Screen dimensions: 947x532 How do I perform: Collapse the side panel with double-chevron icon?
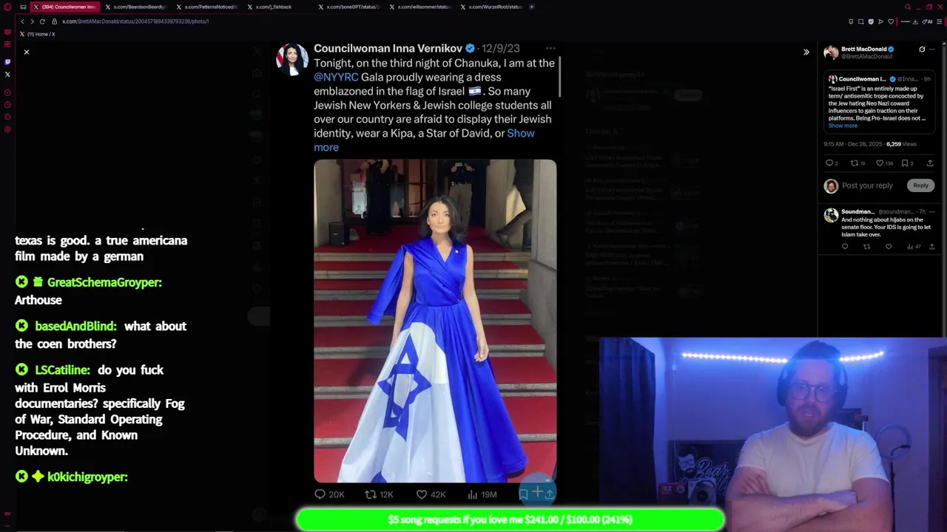point(806,52)
